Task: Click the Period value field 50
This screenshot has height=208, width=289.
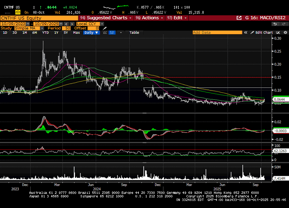Action: tap(66, 28)
